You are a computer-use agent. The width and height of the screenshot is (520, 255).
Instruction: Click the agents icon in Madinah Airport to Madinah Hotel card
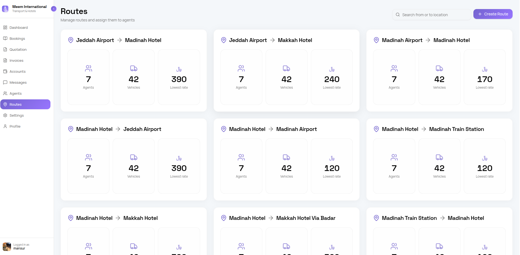pos(394,68)
